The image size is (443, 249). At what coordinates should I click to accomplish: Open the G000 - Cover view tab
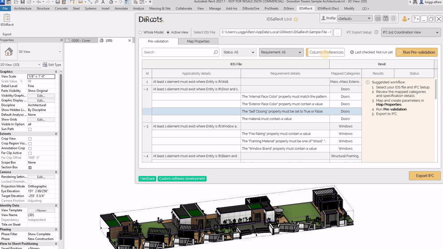pyautogui.click(x=81, y=40)
